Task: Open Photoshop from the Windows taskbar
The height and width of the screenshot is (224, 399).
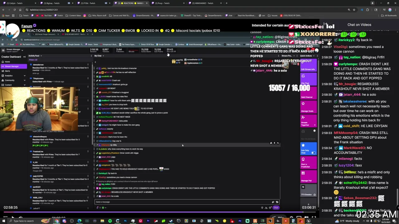Action: [125, 221]
